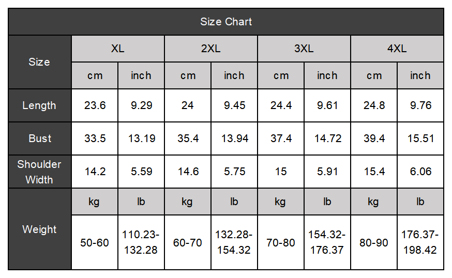Select the 4XL size column header
Image resolution: width=452 pixels, height=278 pixels.
click(397, 49)
